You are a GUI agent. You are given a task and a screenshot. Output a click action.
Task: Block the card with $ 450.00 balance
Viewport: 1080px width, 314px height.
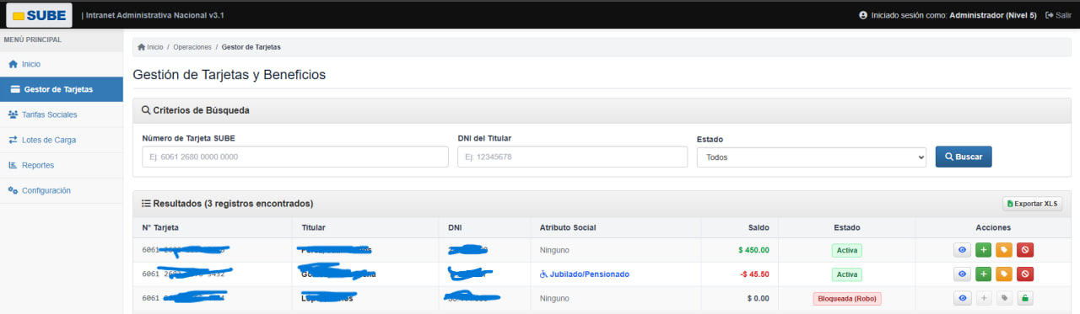(1024, 249)
